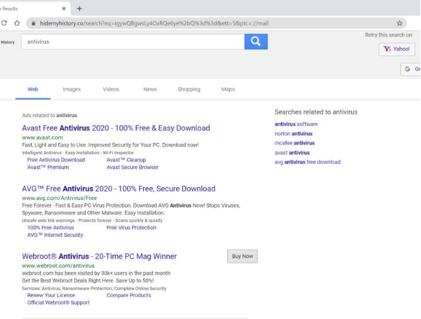This screenshot has width=421, height=319.
Task: Switch to the Maps tab
Action: point(228,89)
